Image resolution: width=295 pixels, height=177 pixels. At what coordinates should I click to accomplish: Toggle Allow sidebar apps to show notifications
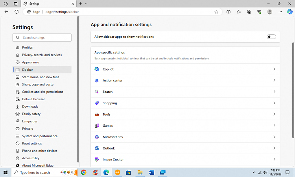pos(271,37)
